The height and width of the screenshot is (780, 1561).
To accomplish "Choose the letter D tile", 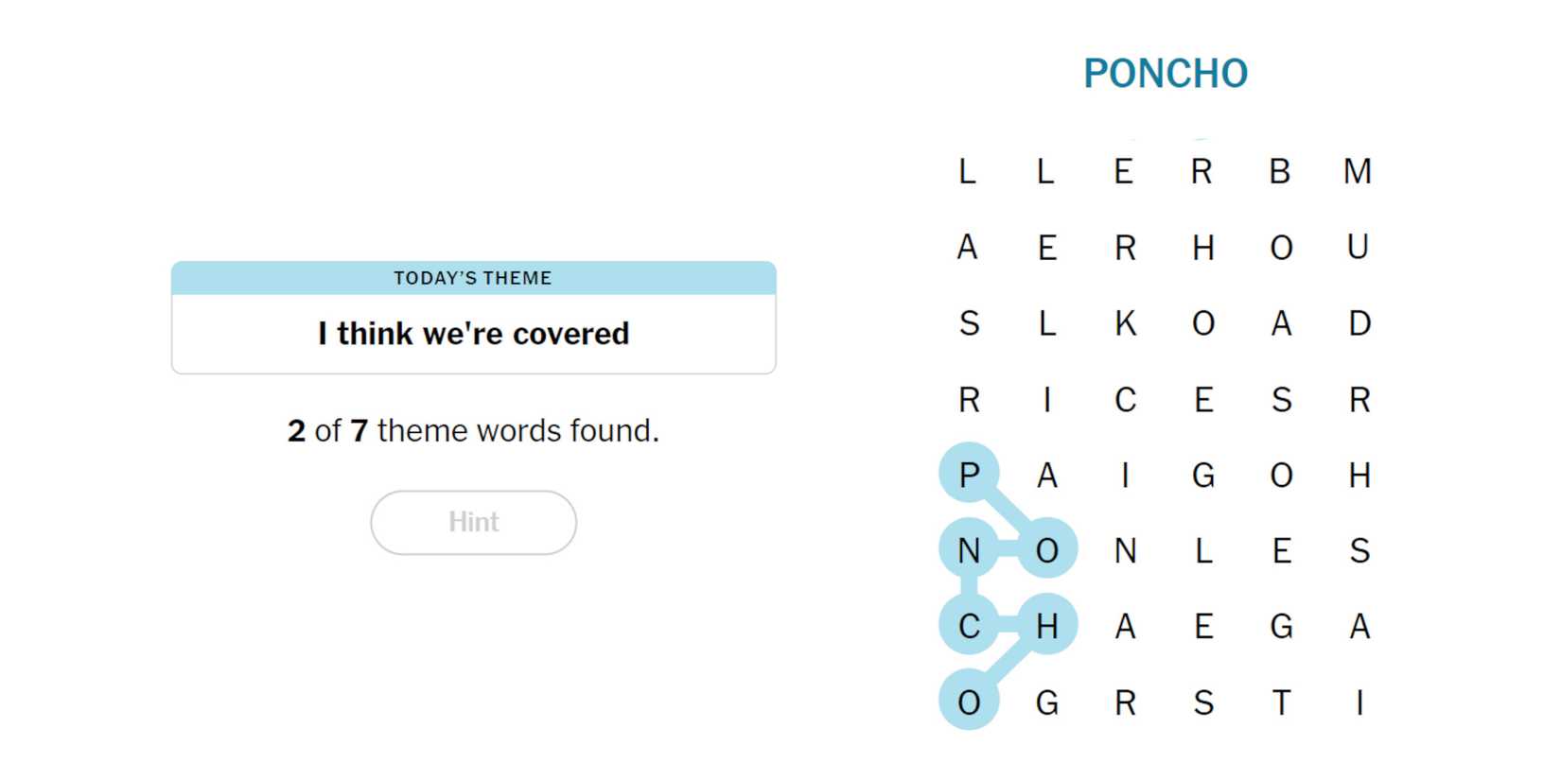I will pos(1359,323).
